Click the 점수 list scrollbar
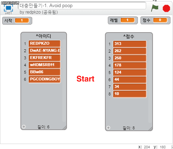Viewport: 173px width, 149px height. click(150, 81)
